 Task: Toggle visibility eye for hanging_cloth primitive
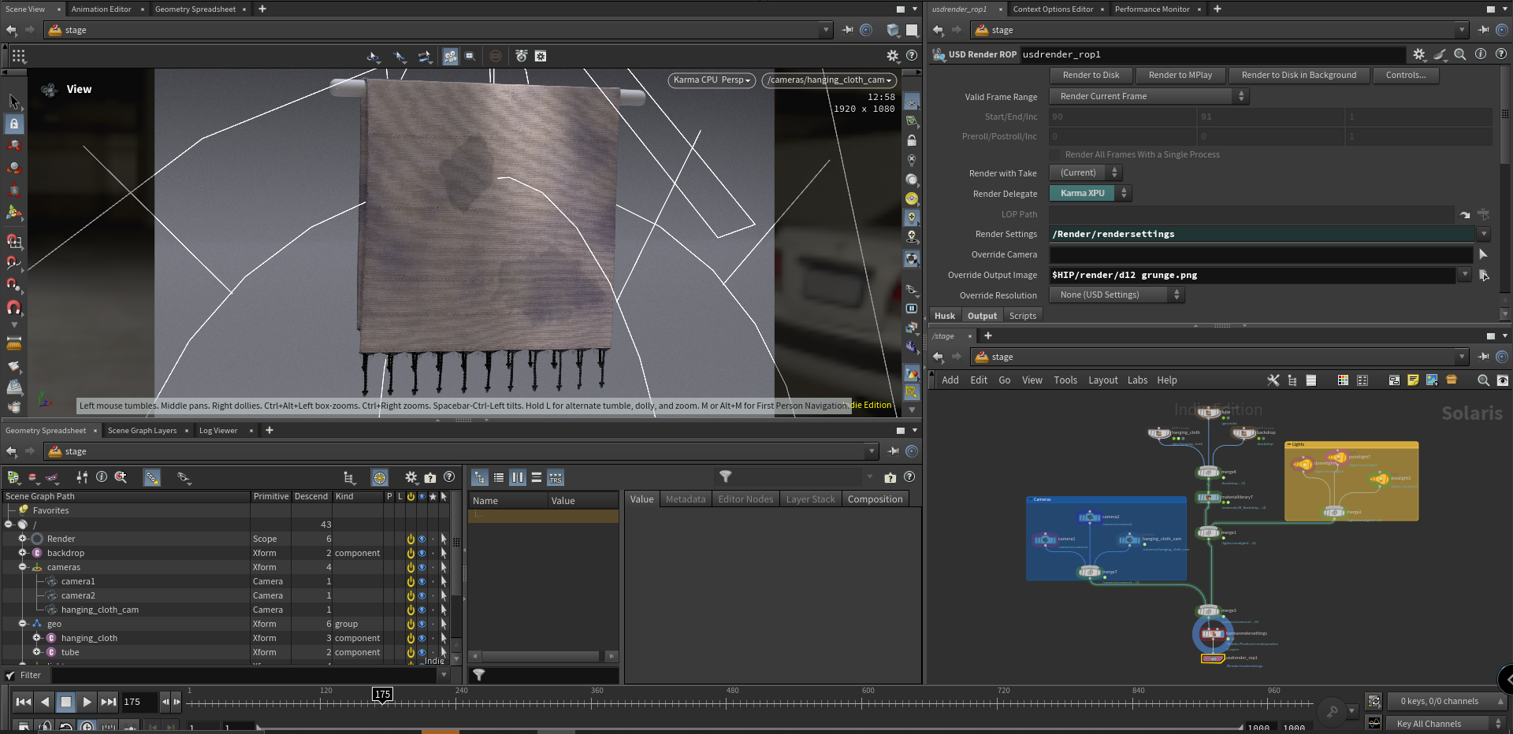pyautogui.click(x=422, y=639)
